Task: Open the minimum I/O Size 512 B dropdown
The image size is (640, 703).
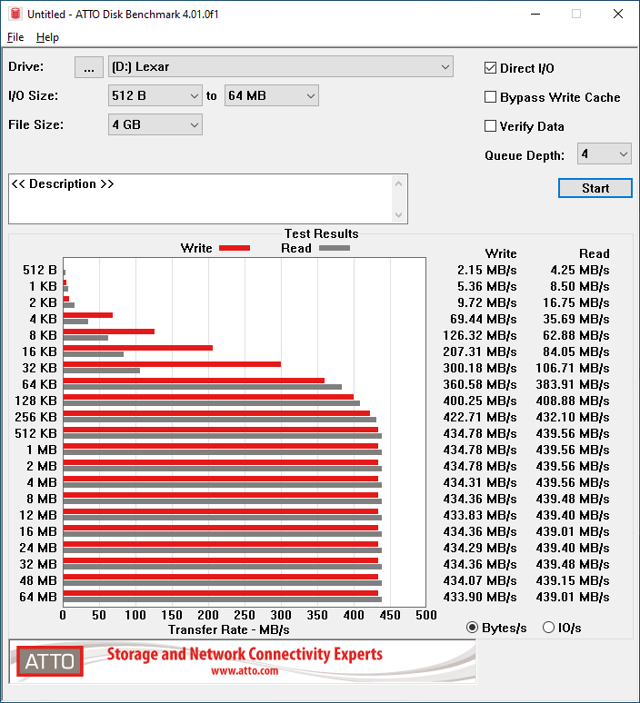Action: [x=155, y=95]
